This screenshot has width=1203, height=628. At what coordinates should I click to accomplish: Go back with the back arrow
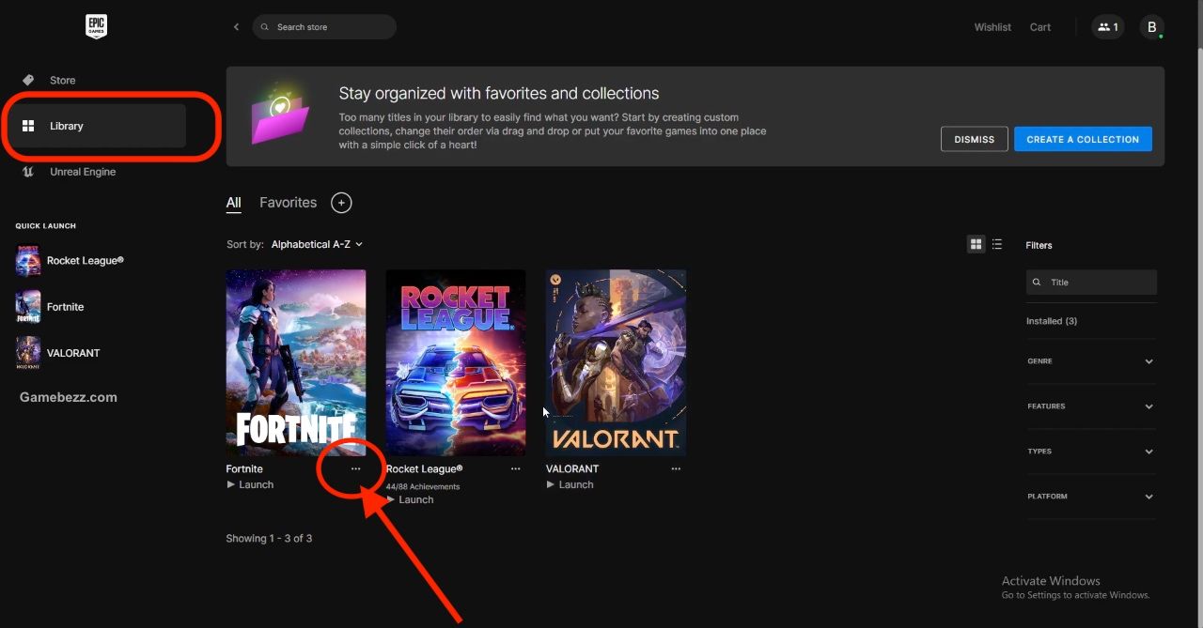coord(236,27)
